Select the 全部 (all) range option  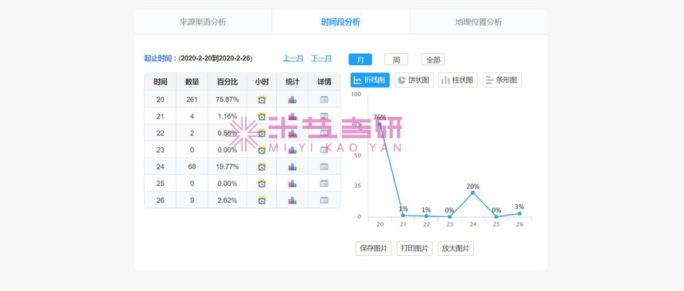(433, 60)
